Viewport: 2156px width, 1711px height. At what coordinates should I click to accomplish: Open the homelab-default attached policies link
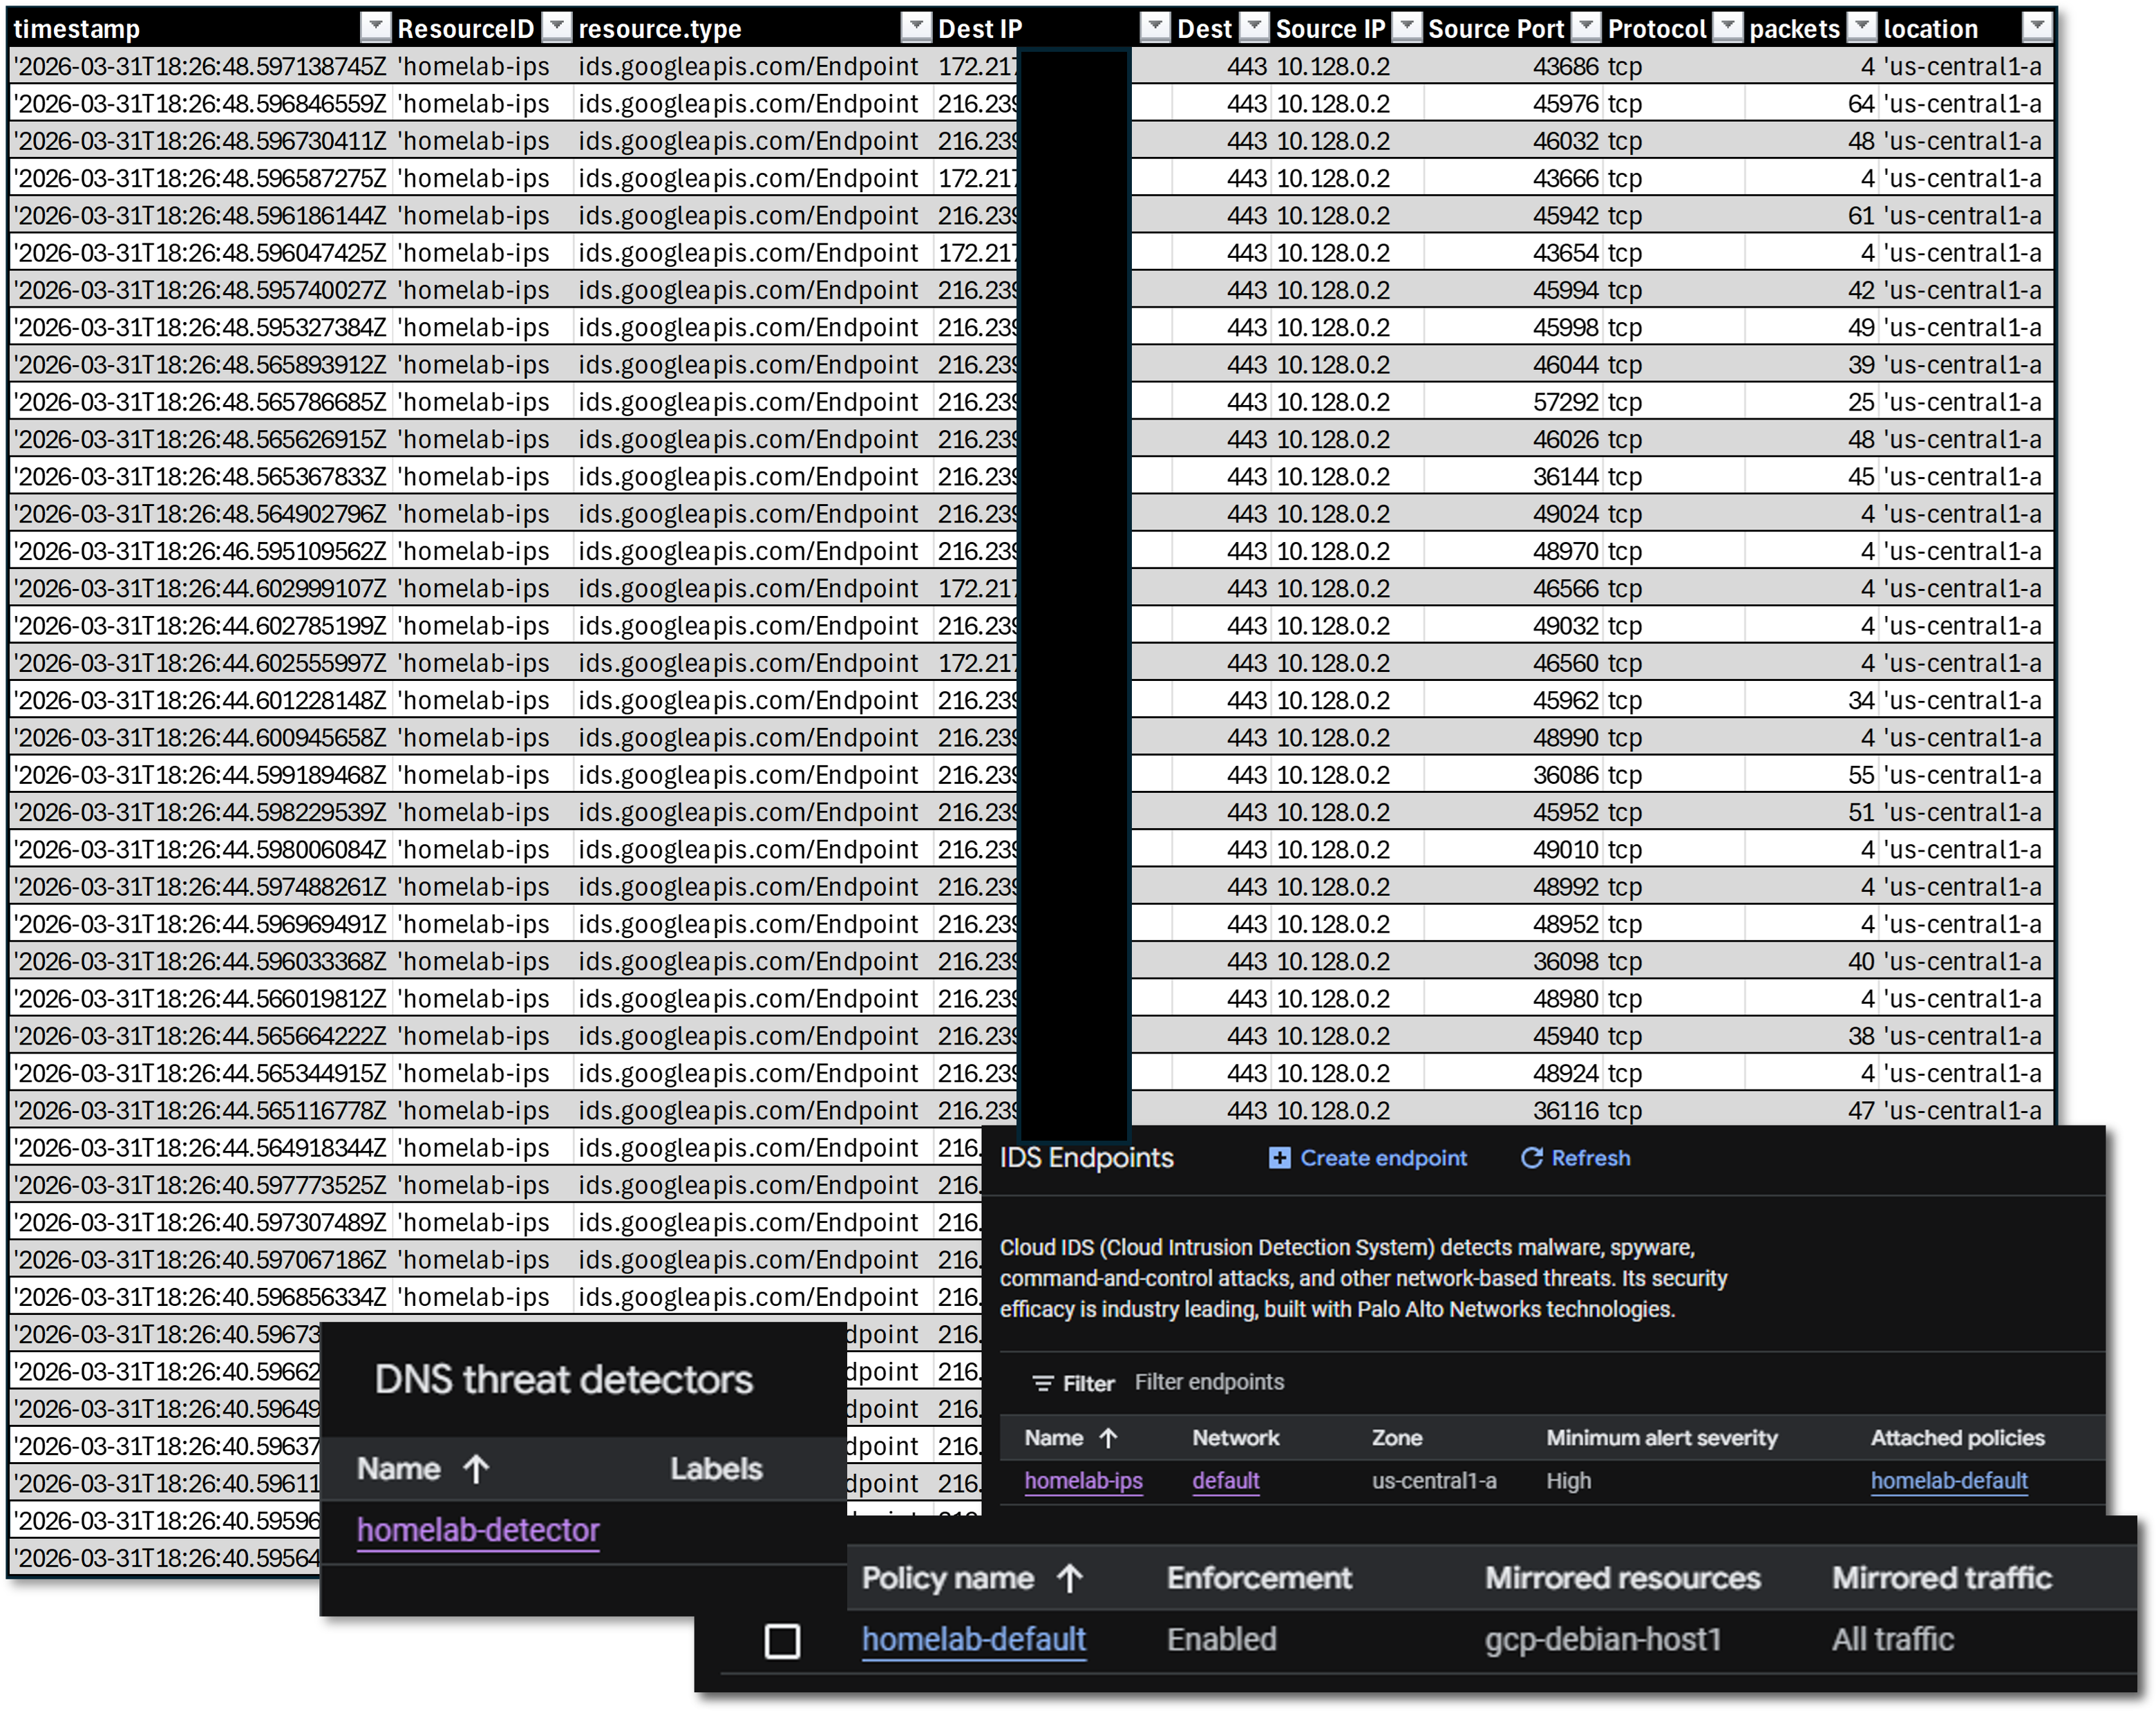coord(1949,1482)
